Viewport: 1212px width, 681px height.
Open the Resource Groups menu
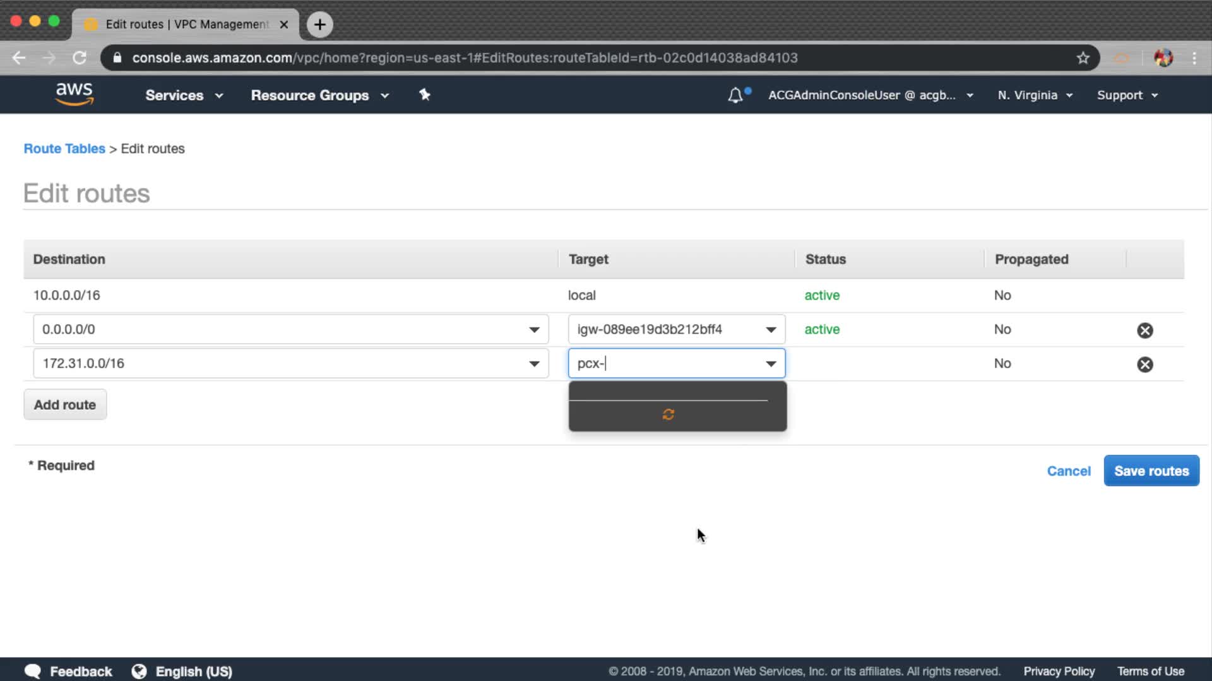coord(319,95)
